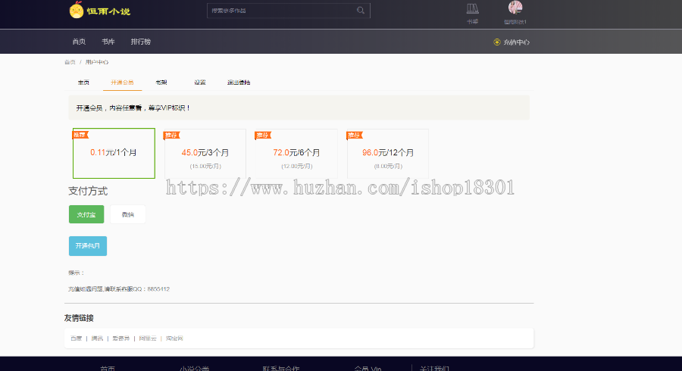Open 排行榜 in navigation bar

click(140, 42)
